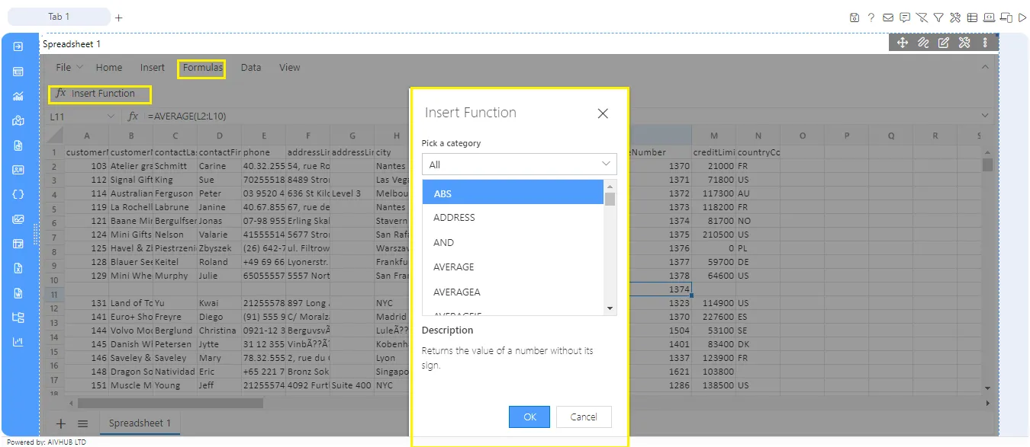Image resolution: width=1030 pixels, height=447 pixels.
Task: Click the bottom bar-chart sidebar icon
Action: point(18,342)
